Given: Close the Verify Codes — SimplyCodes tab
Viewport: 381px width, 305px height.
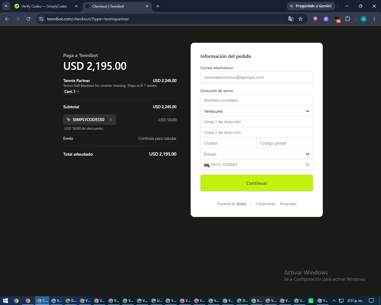Looking at the screenshot, I should [x=76, y=6].
